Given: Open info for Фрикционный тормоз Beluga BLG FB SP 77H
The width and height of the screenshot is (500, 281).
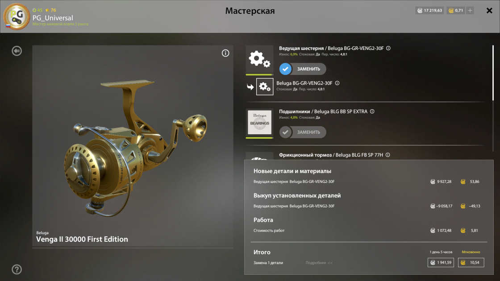Looking at the screenshot, I should click(388, 155).
